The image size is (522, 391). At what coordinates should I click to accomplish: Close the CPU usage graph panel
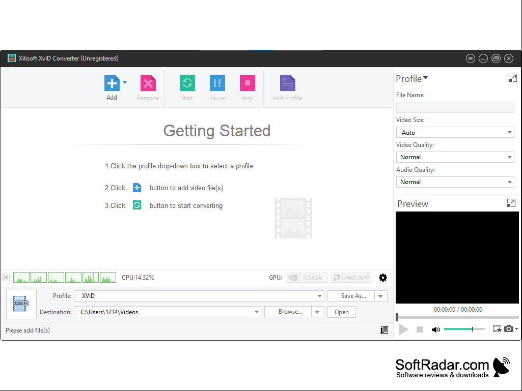(x=6, y=277)
